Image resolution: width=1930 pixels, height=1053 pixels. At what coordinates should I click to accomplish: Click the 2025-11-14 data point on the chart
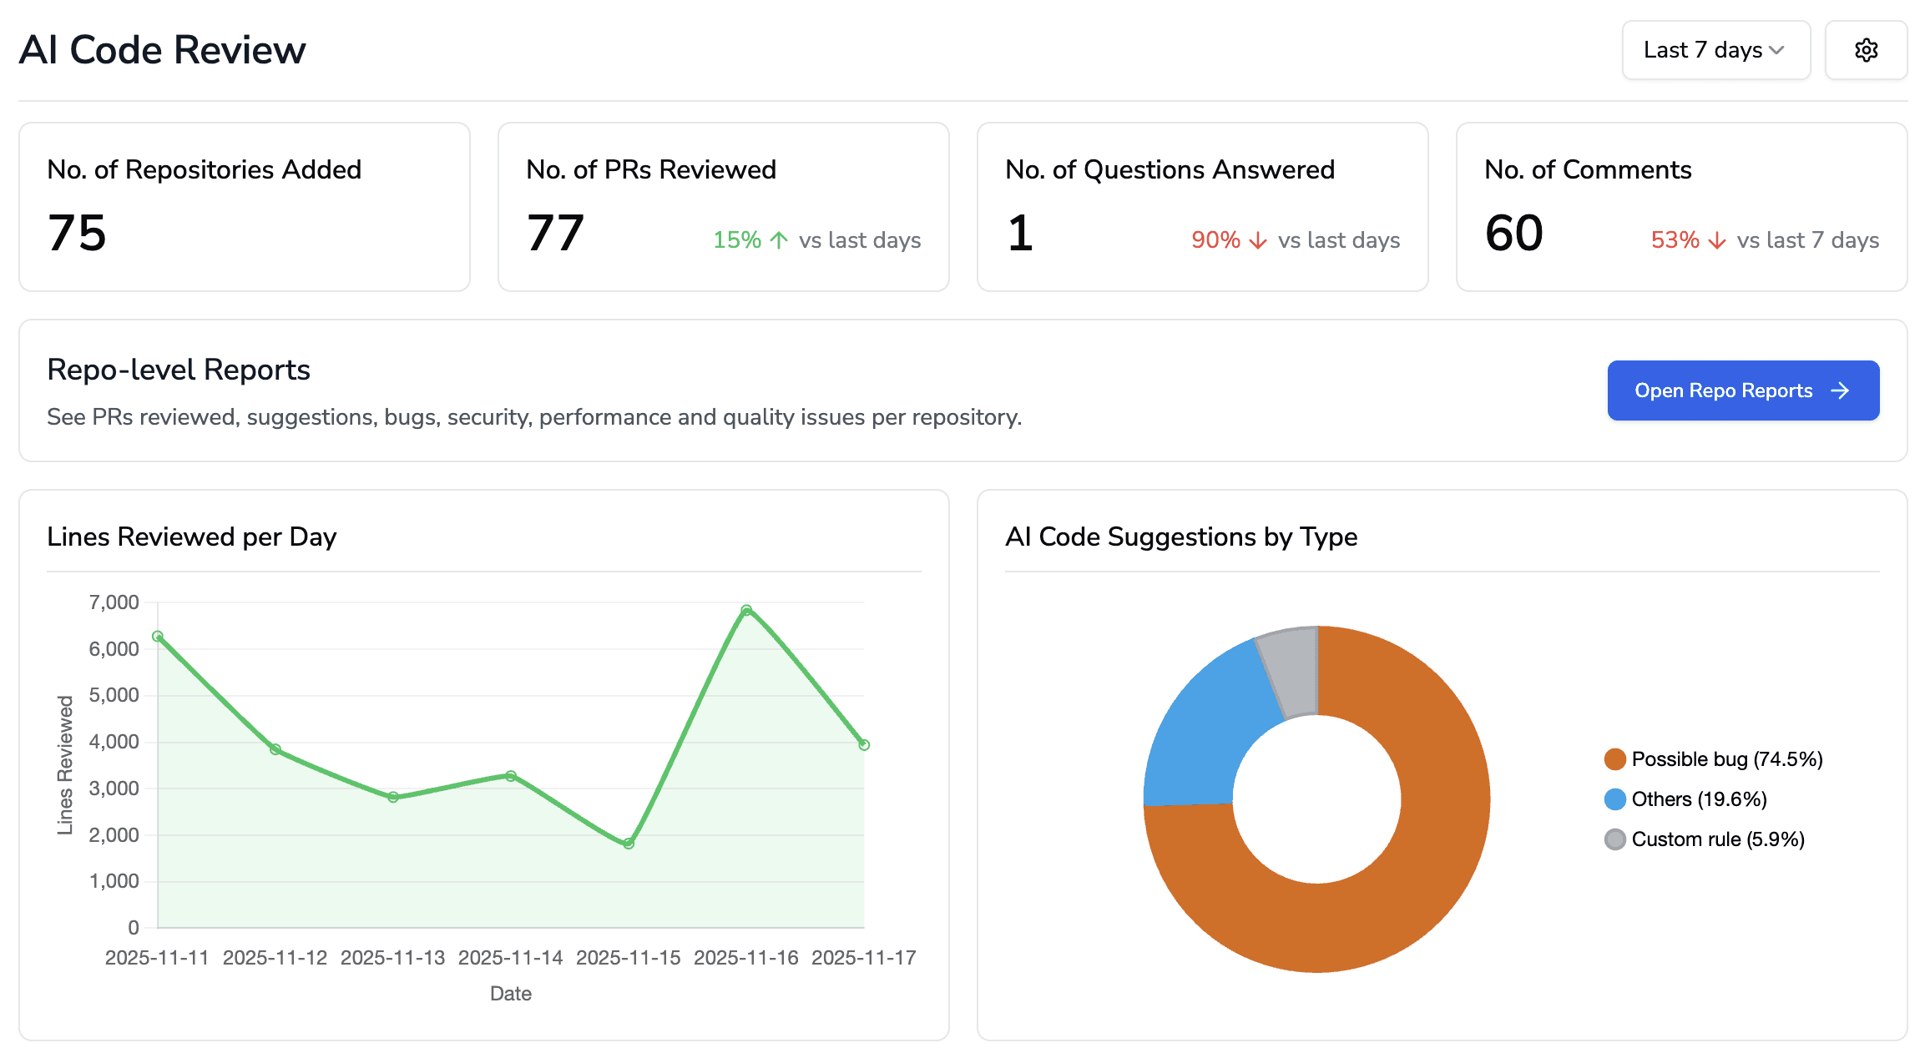511,776
